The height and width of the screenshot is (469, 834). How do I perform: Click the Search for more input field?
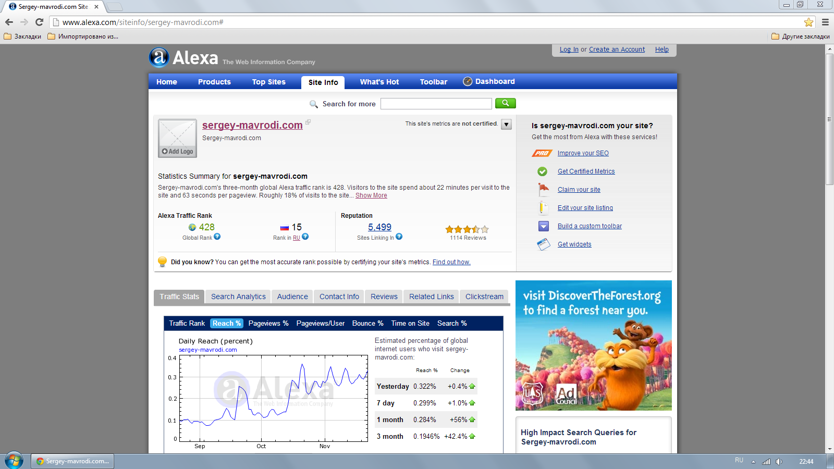click(x=436, y=104)
